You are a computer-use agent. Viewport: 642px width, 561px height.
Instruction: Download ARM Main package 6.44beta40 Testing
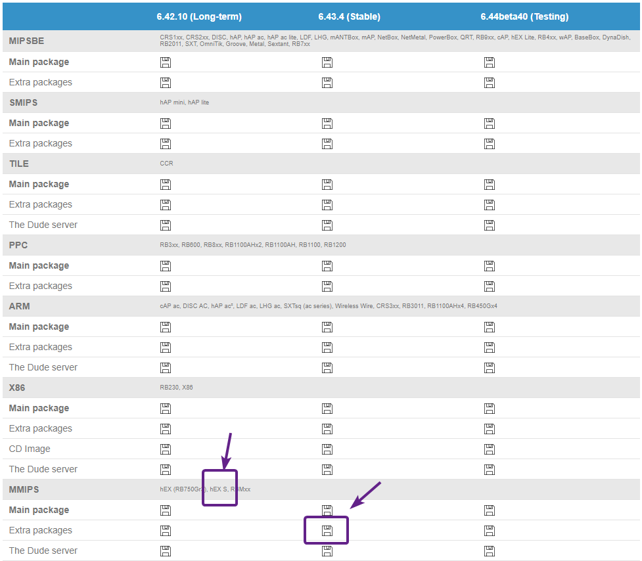click(x=490, y=327)
